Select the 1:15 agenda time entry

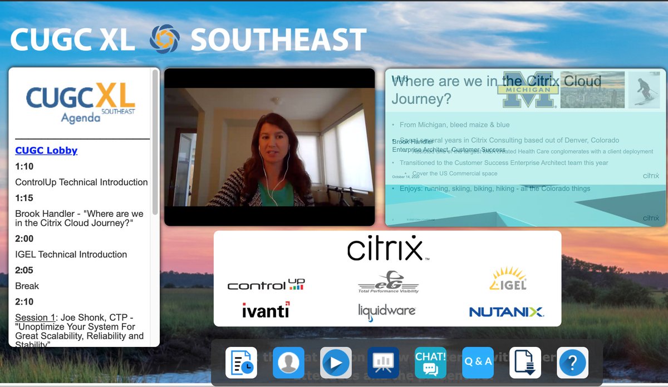coord(24,197)
